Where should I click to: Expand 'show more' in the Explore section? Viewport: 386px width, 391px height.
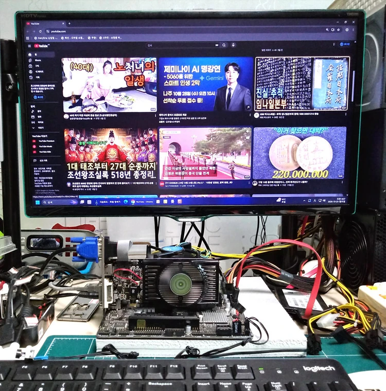(38, 128)
